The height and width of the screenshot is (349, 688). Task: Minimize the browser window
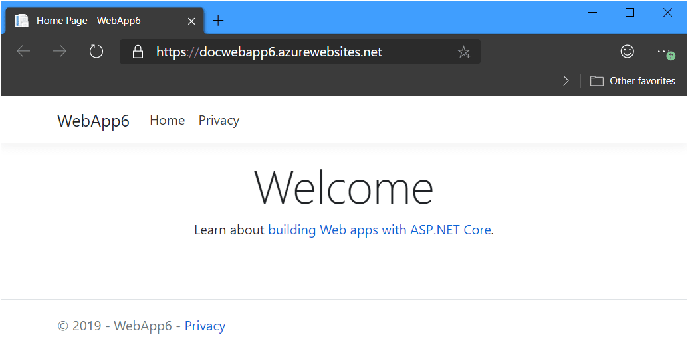[592, 13]
